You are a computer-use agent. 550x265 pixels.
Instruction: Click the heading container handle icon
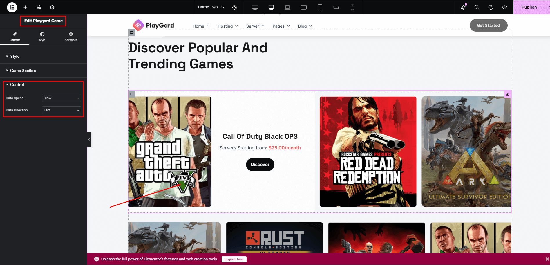pyautogui.click(x=132, y=33)
